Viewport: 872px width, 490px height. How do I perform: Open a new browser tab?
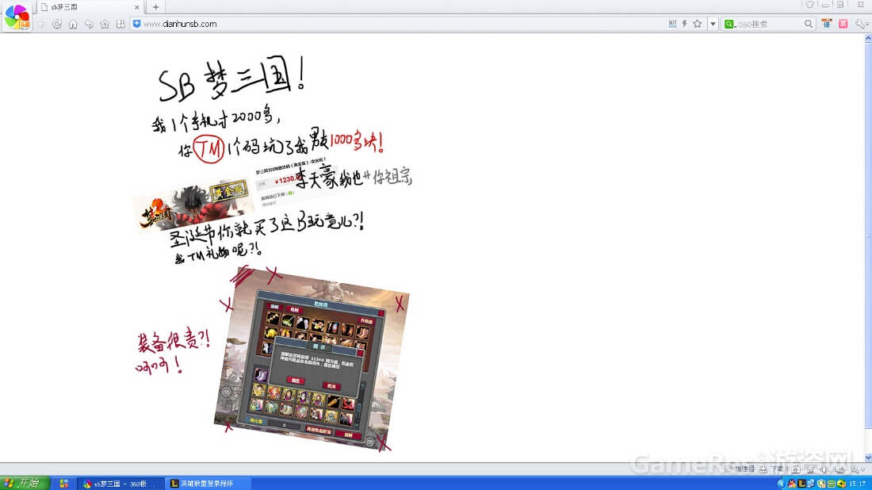point(155,7)
